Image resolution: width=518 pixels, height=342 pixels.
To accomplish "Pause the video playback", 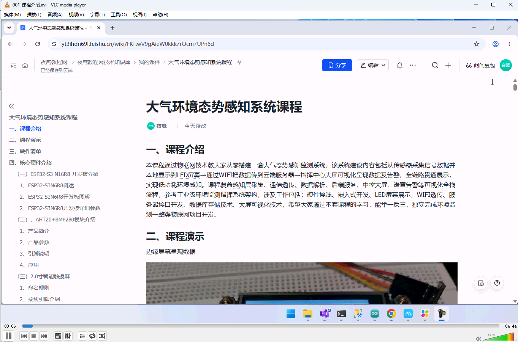I will 8,336.
